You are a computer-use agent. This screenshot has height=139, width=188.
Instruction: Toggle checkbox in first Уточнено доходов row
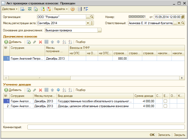(x=165, y=101)
